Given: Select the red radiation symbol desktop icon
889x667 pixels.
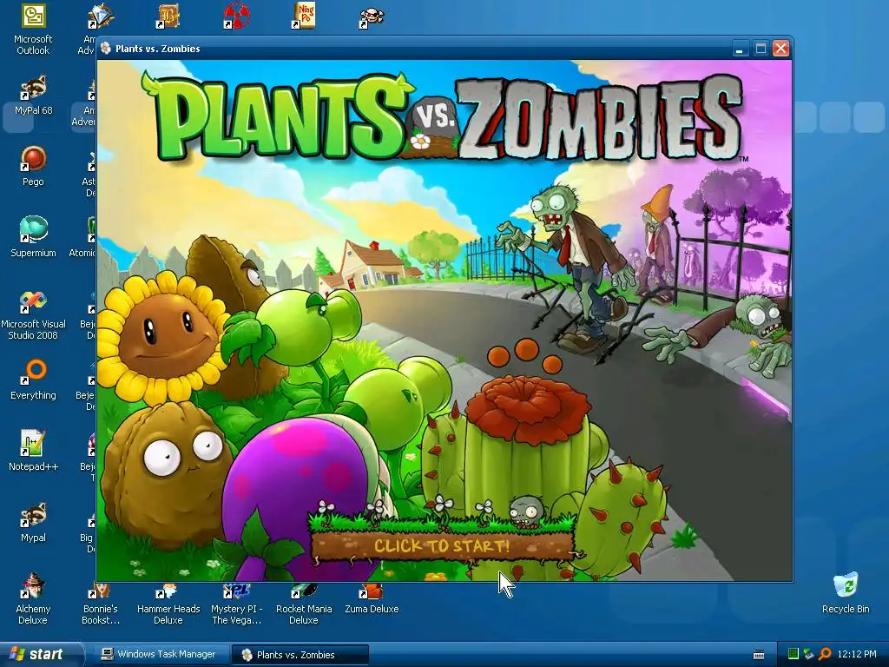Looking at the screenshot, I should [x=236, y=16].
